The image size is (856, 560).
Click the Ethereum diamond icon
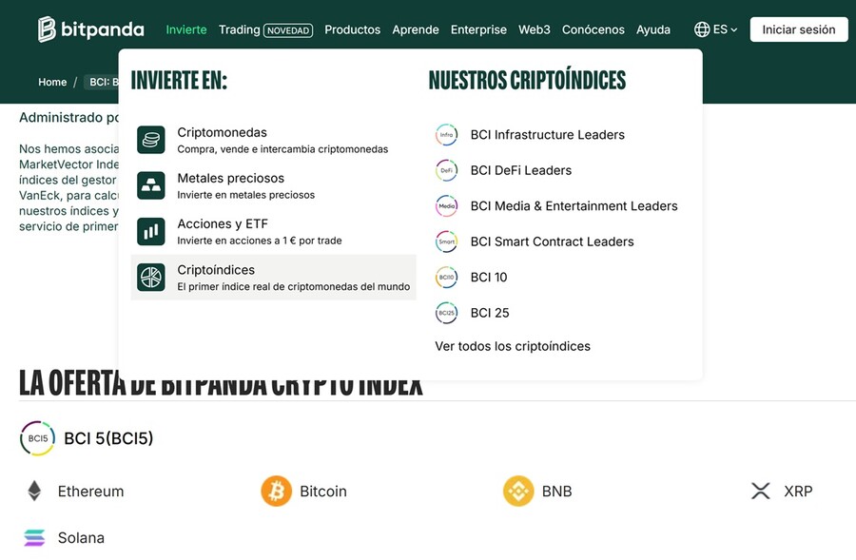pyautogui.click(x=34, y=492)
